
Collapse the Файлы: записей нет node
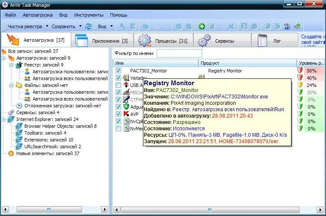(x=12, y=85)
